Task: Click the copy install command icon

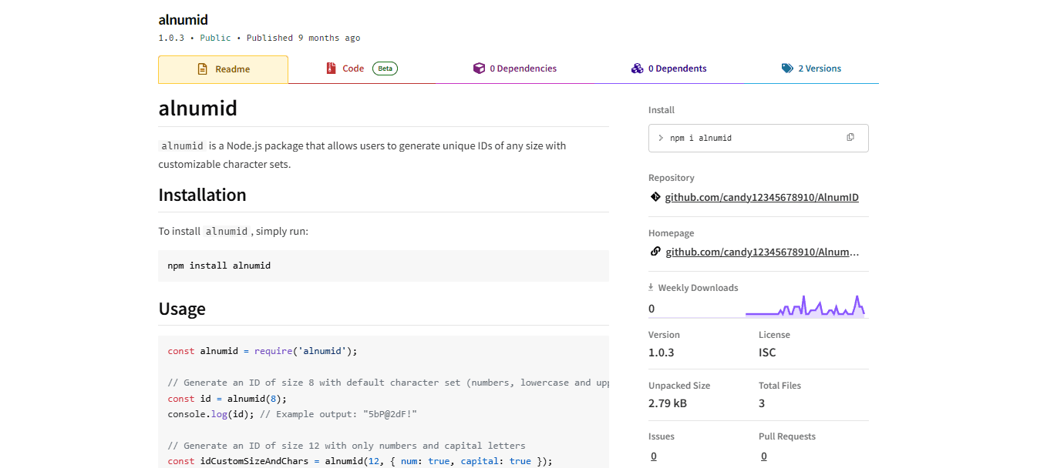Action: pyautogui.click(x=850, y=138)
